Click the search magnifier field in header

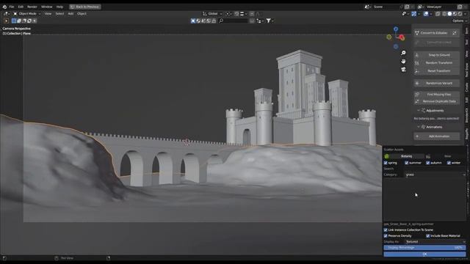click(233, 21)
